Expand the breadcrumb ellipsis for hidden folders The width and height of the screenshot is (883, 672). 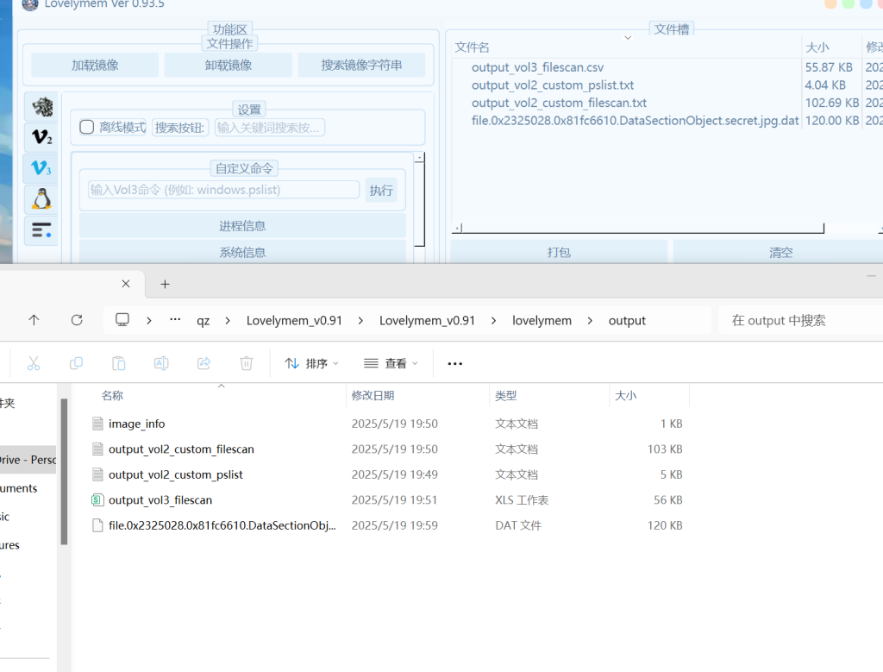pos(175,320)
